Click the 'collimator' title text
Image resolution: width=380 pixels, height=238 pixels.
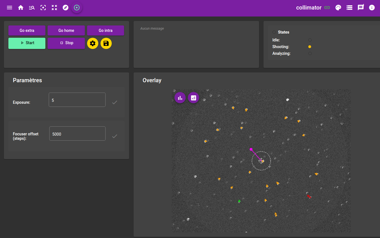(309, 8)
